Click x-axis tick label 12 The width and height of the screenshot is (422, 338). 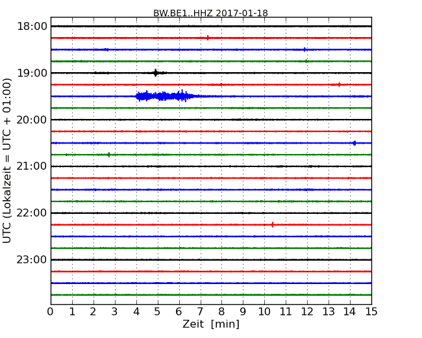click(307, 312)
